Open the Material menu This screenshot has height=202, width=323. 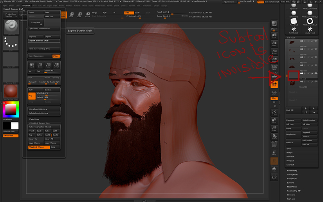coord(77,5)
